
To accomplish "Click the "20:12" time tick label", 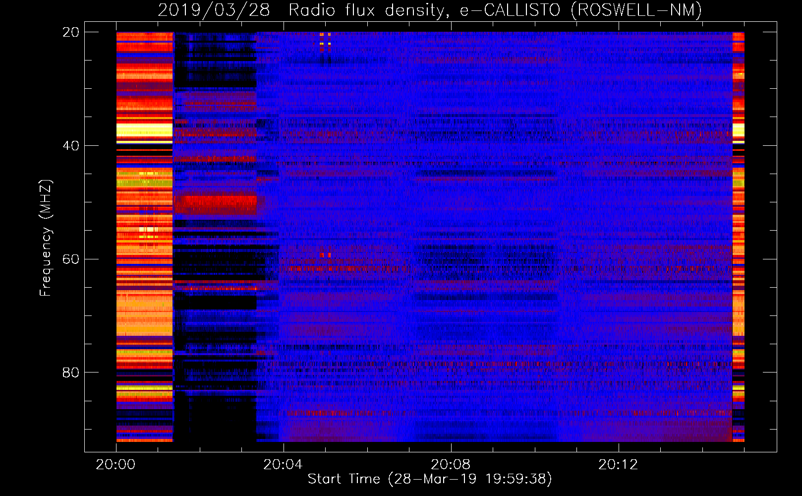I will point(618,464).
